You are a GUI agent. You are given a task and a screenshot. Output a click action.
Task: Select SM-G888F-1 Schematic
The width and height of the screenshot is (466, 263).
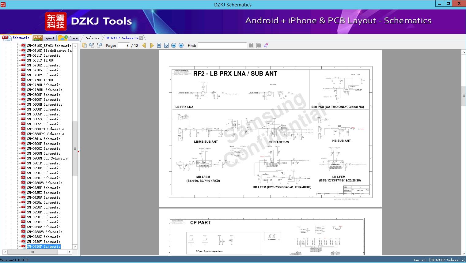45,129
